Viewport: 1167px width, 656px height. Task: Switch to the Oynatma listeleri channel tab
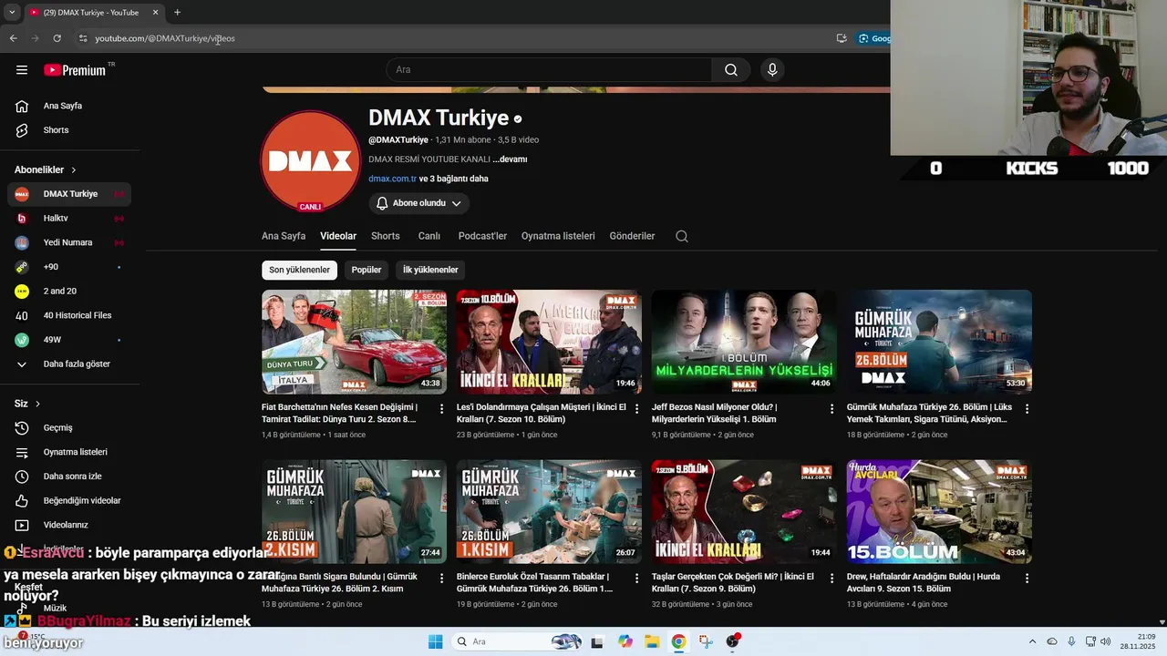[558, 236]
